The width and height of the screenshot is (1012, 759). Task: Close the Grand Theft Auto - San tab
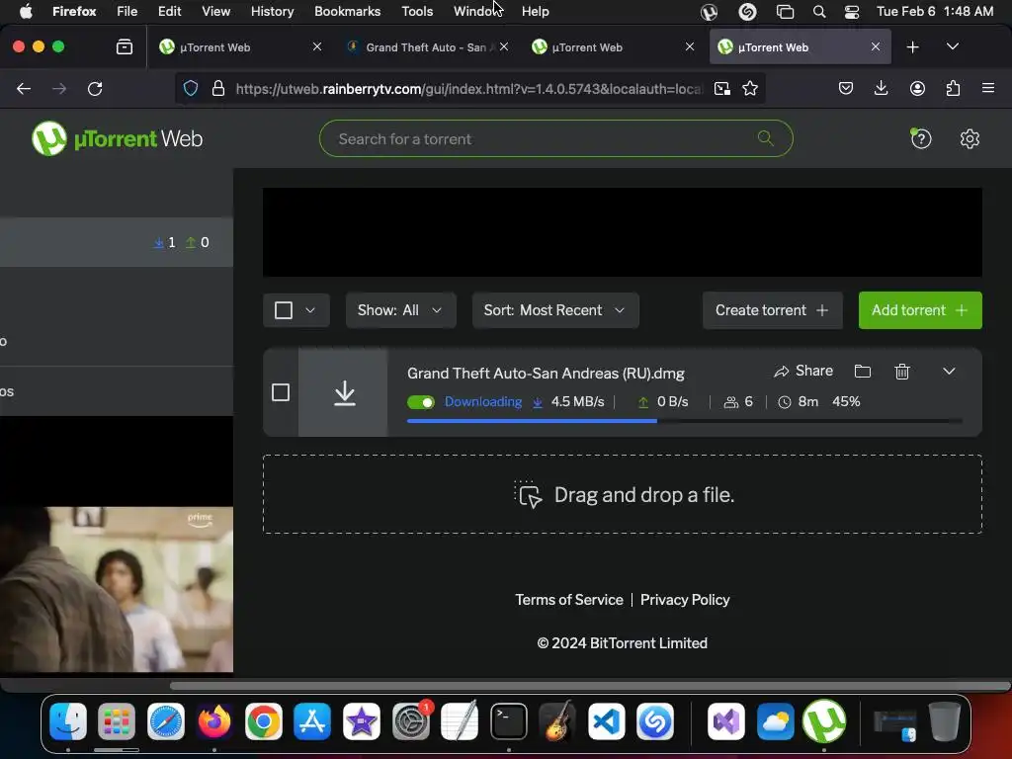coord(504,47)
